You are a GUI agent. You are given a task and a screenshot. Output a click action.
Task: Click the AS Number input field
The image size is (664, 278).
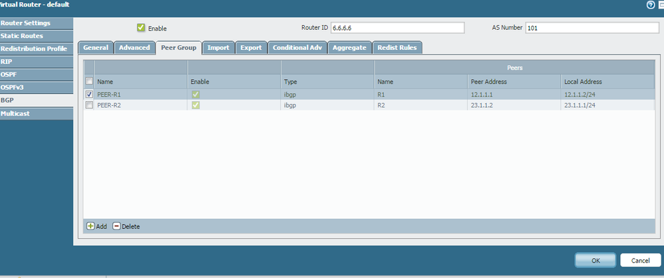(x=592, y=28)
